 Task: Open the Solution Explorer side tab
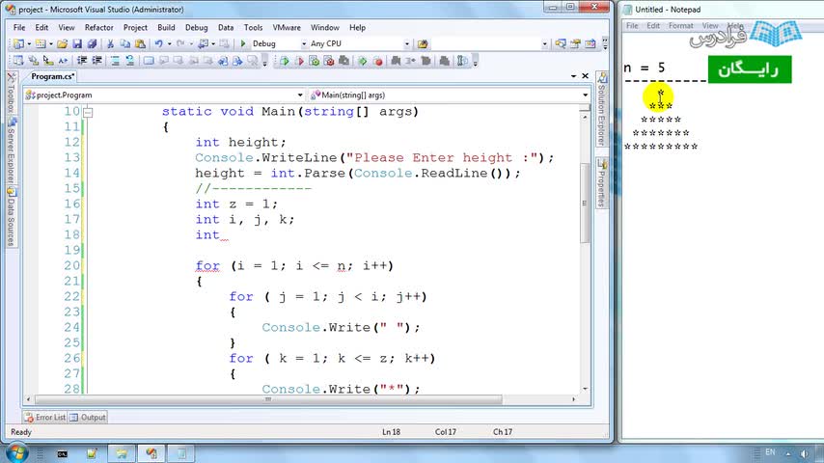pos(602,109)
